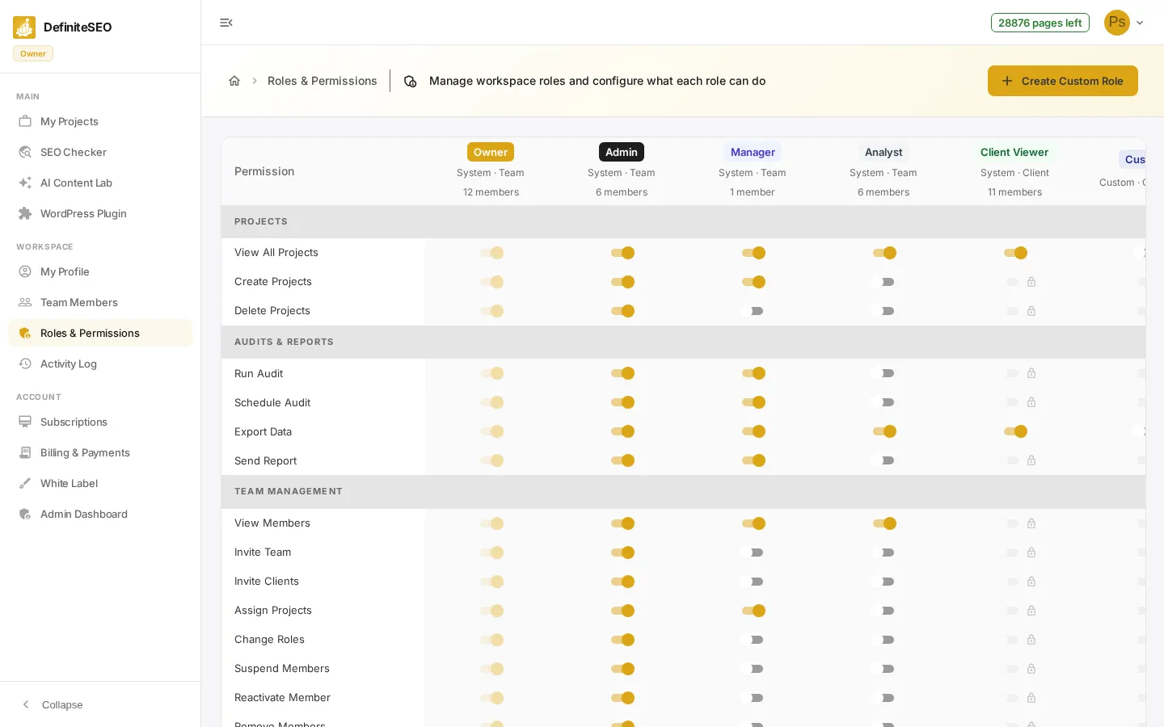
Task: Select the Owner role column badge
Action: click(491, 152)
